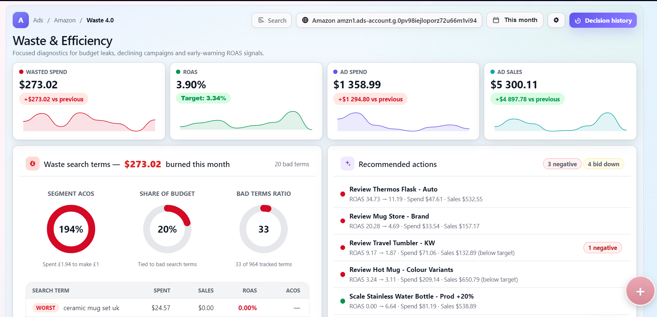Click the 'Target: 3.34%' badge

203,98
